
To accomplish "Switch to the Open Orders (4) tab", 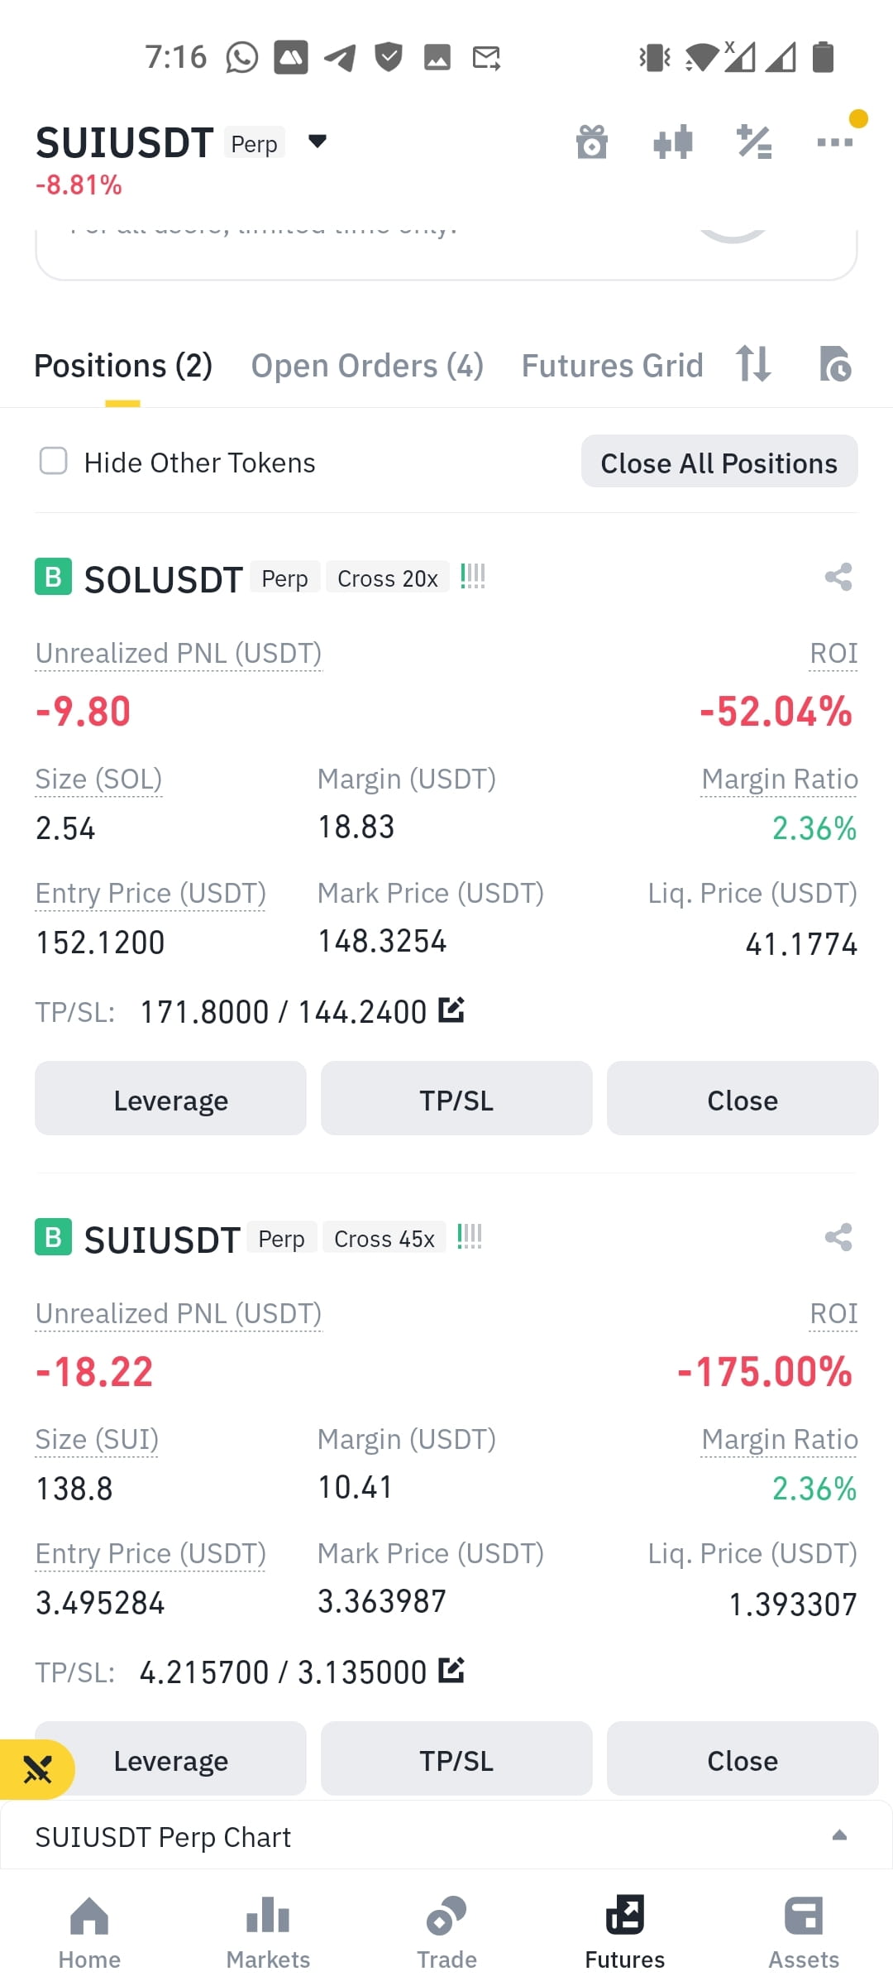I will pos(367,366).
